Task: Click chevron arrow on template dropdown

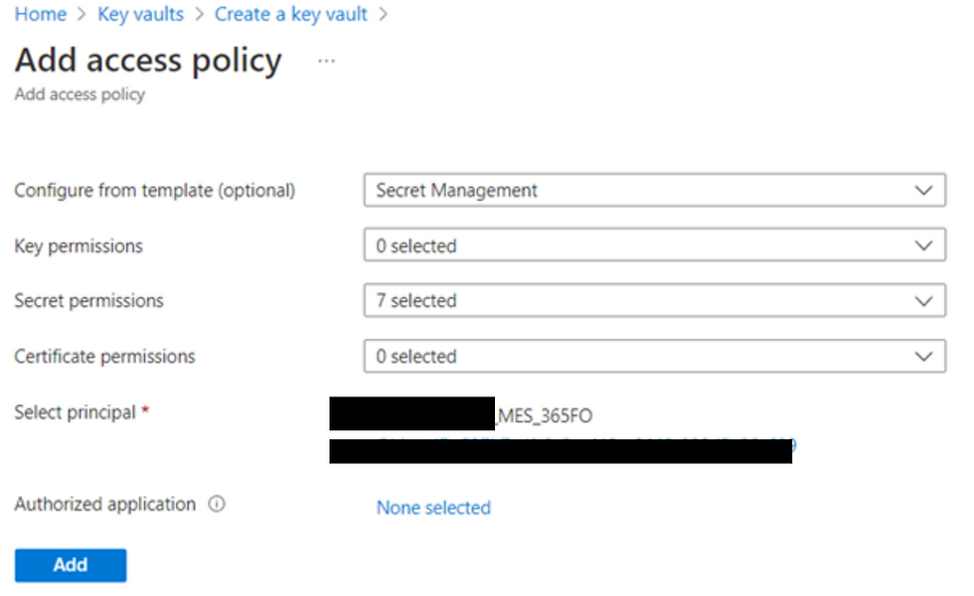Action: click(x=923, y=191)
